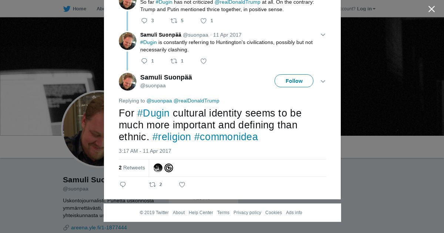Follow Samuli Suonpää
Screen dimensions: 444x233
(294, 81)
